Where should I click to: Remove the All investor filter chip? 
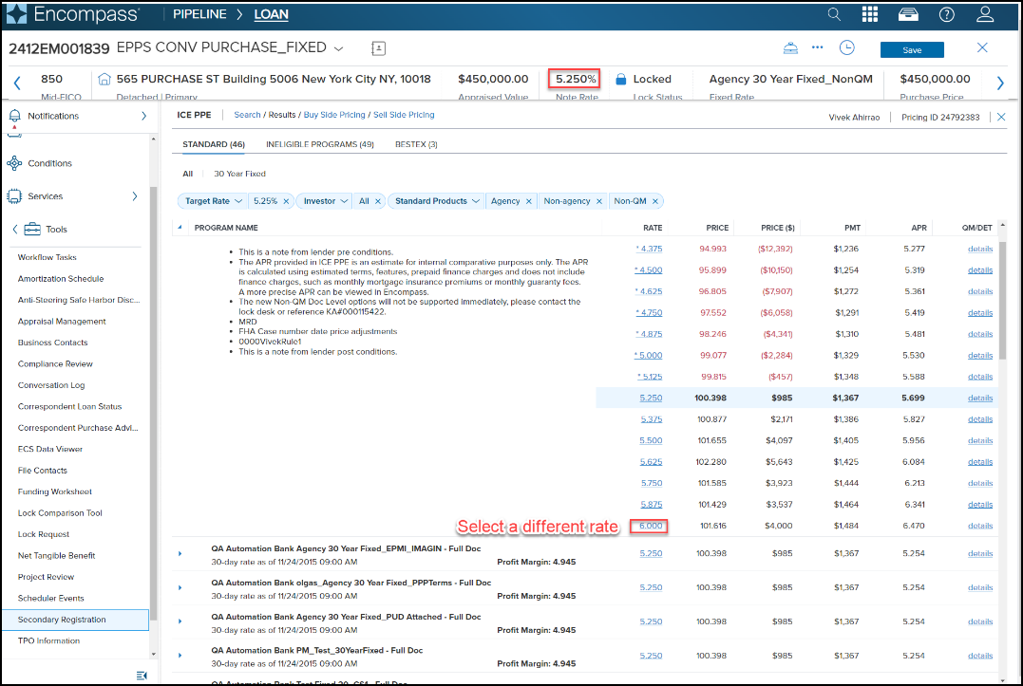click(x=378, y=201)
